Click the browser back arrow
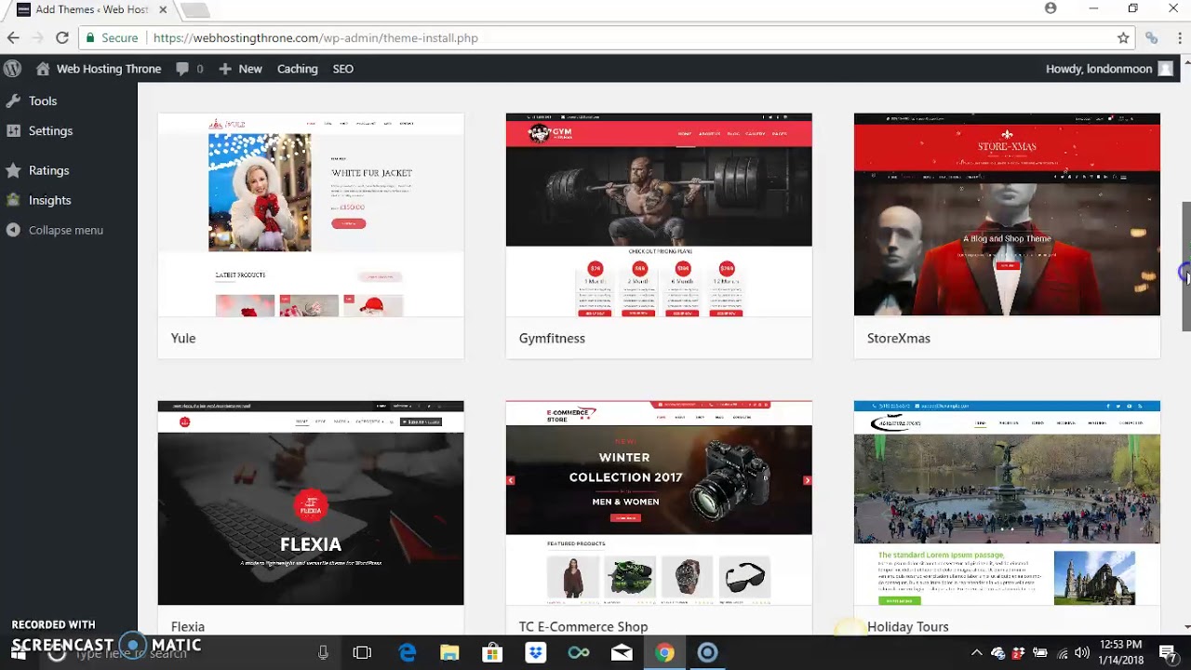This screenshot has height=670, width=1191. 13,38
